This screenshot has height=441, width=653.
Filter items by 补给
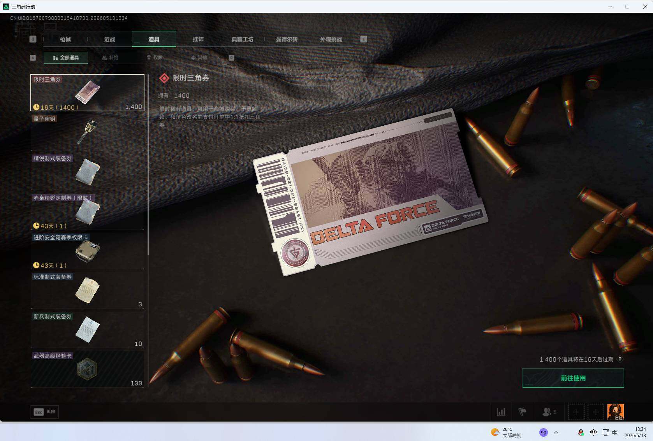click(110, 58)
